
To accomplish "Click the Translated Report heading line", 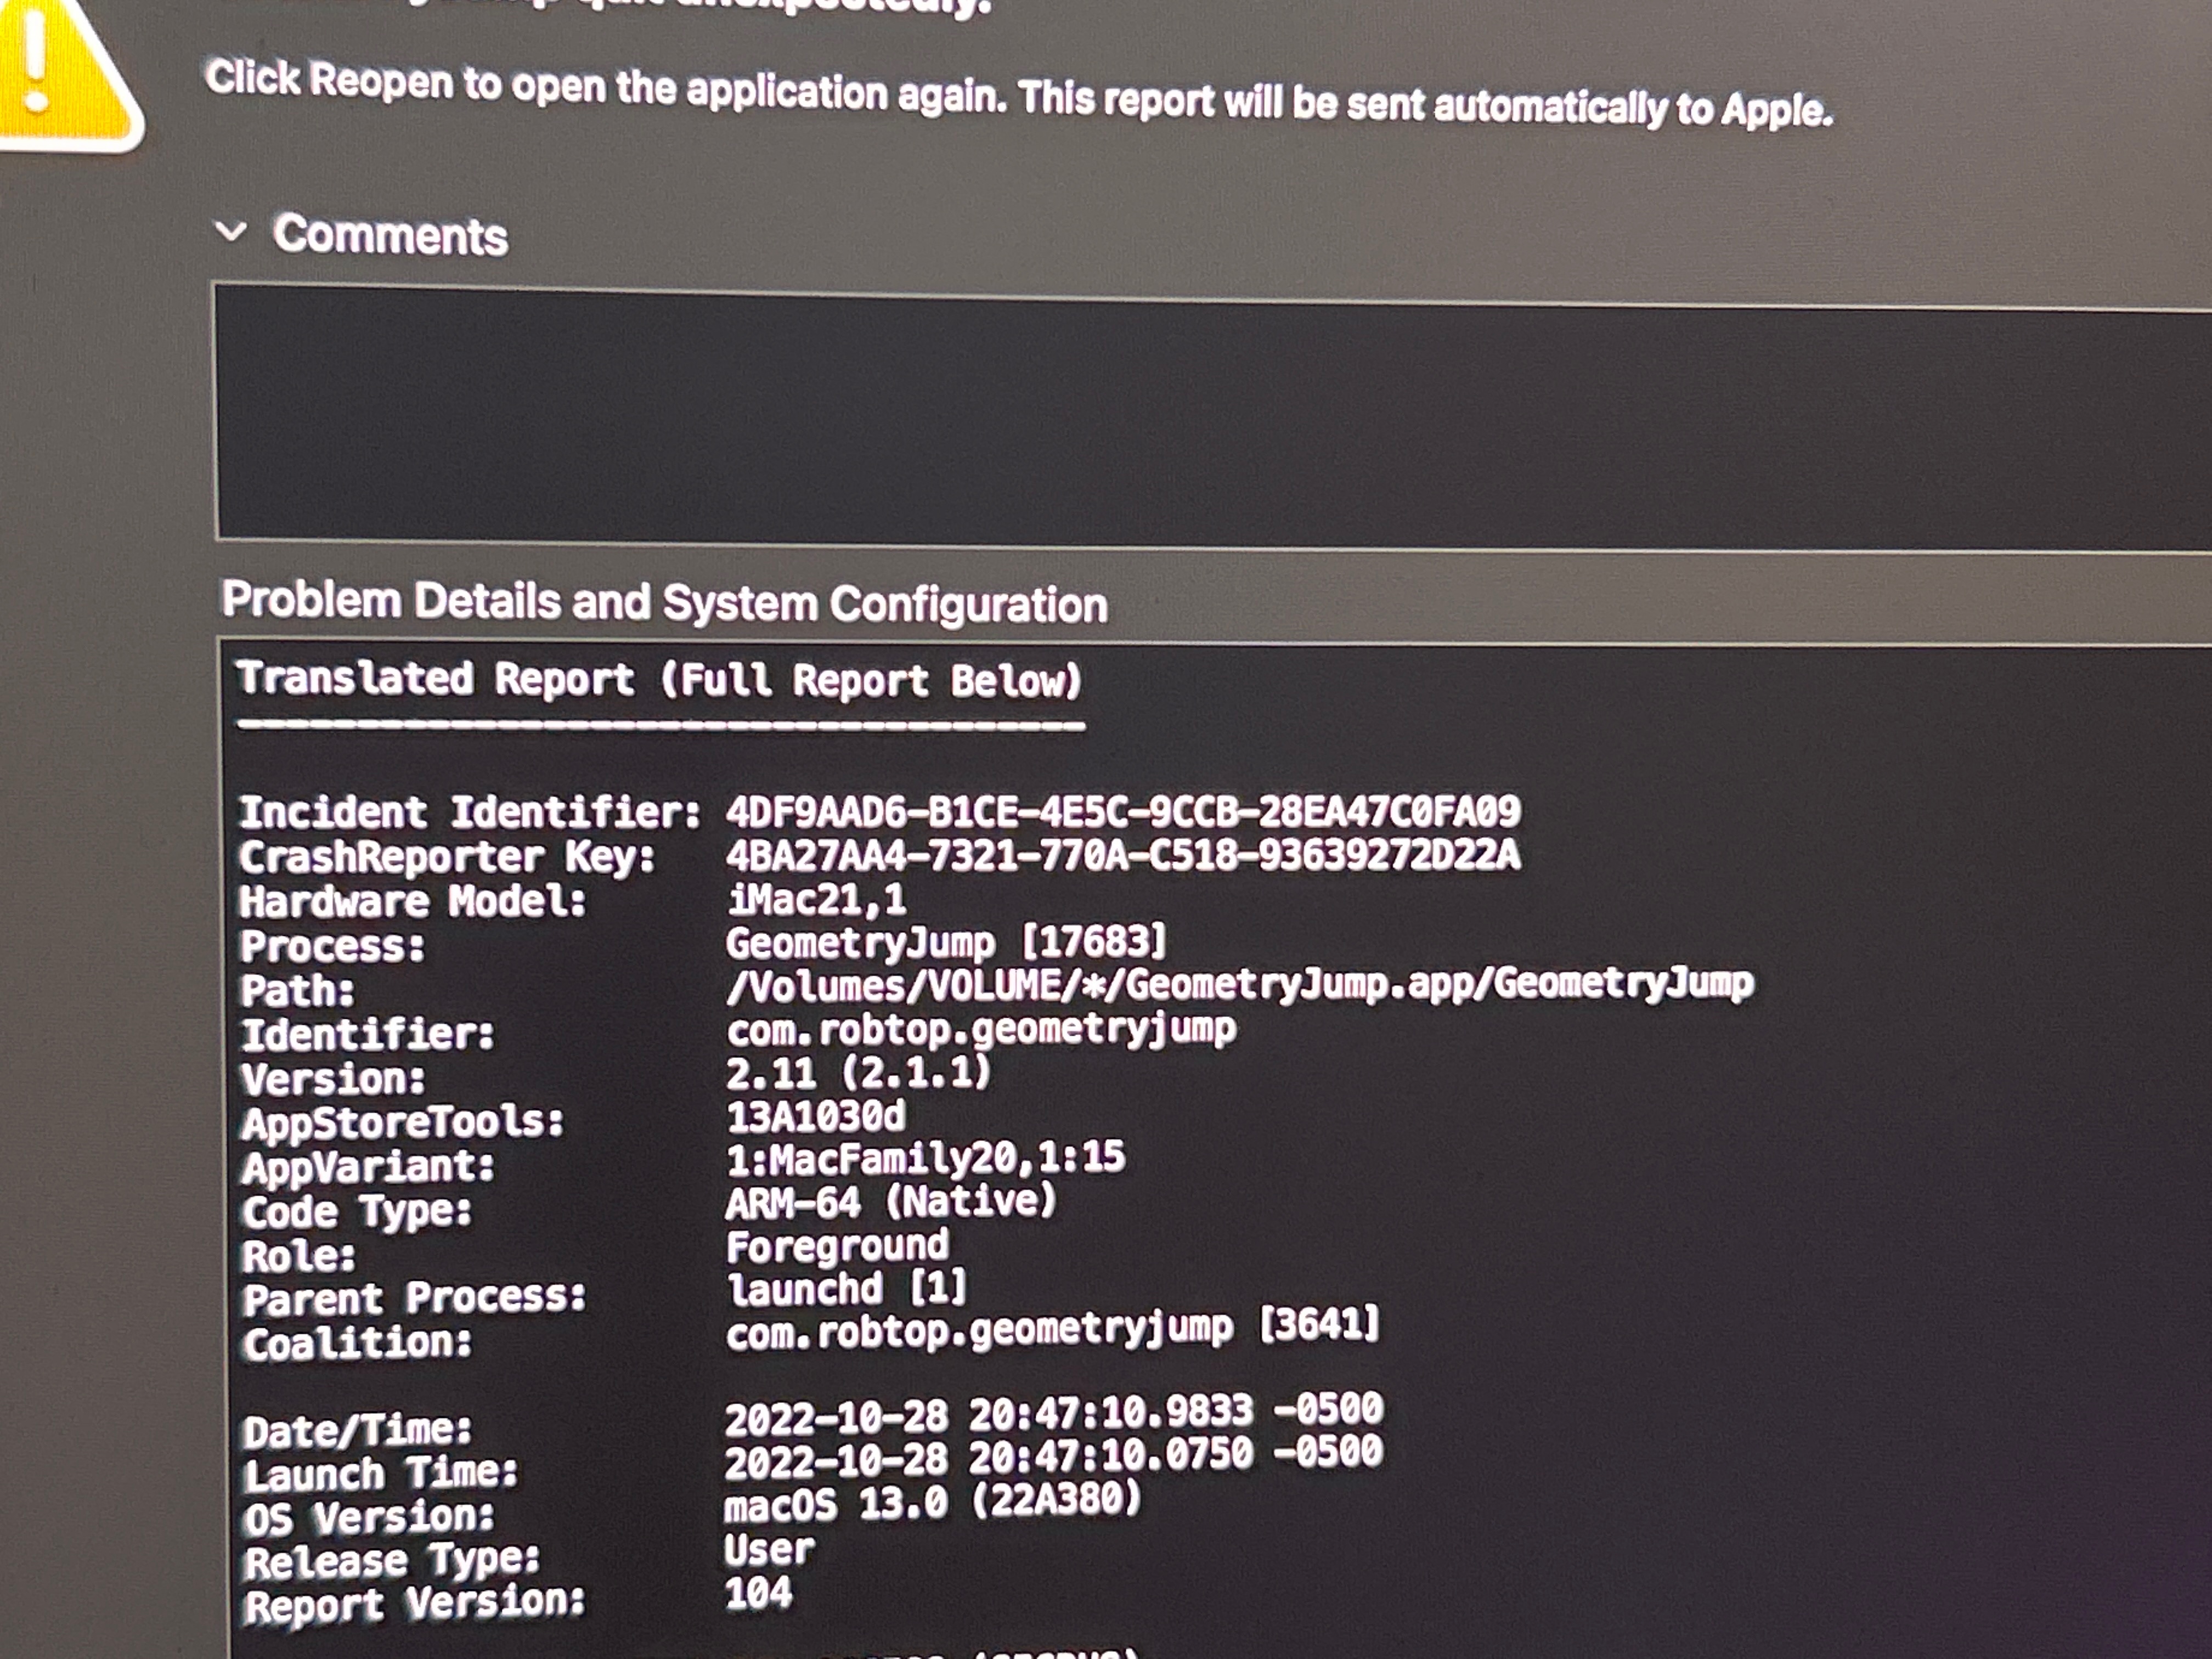I will tap(659, 679).
